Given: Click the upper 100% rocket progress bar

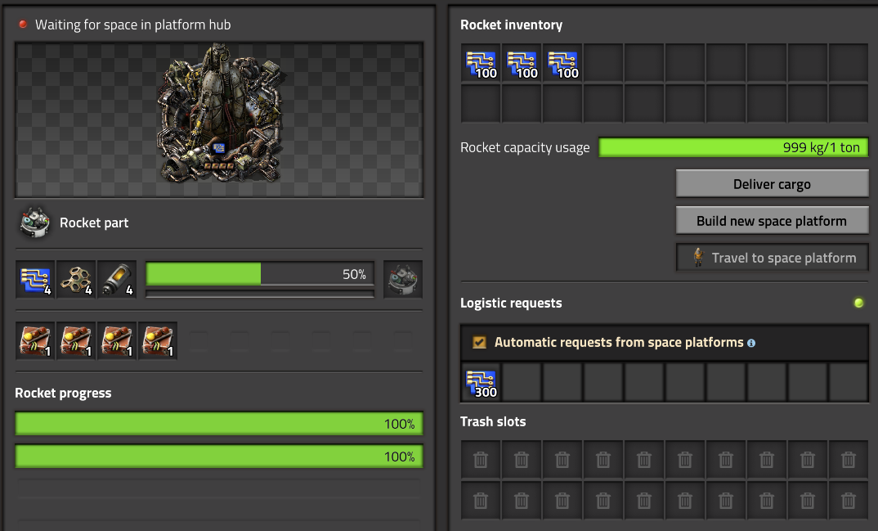Looking at the screenshot, I should [x=219, y=424].
